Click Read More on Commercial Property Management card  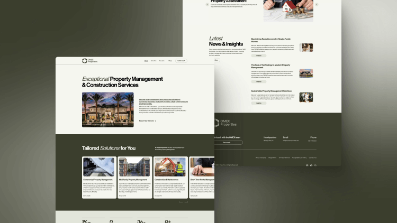(87, 196)
